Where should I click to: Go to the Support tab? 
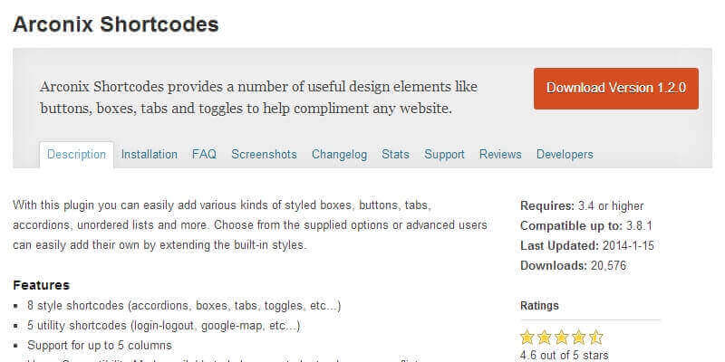444,155
